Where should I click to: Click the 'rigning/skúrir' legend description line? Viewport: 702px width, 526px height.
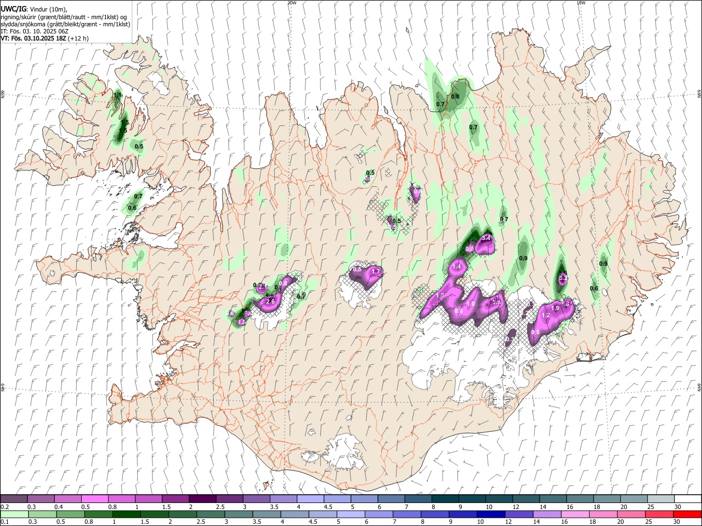pyautogui.click(x=64, y=17)
